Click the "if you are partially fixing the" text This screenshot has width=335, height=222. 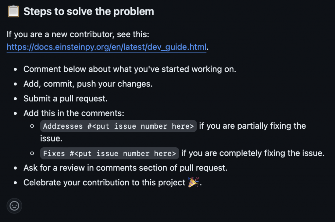click(252, 126)
